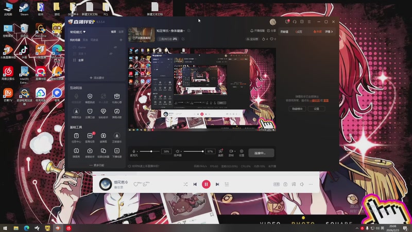
Task: Open the task tool with red badge
Action: 90,138
